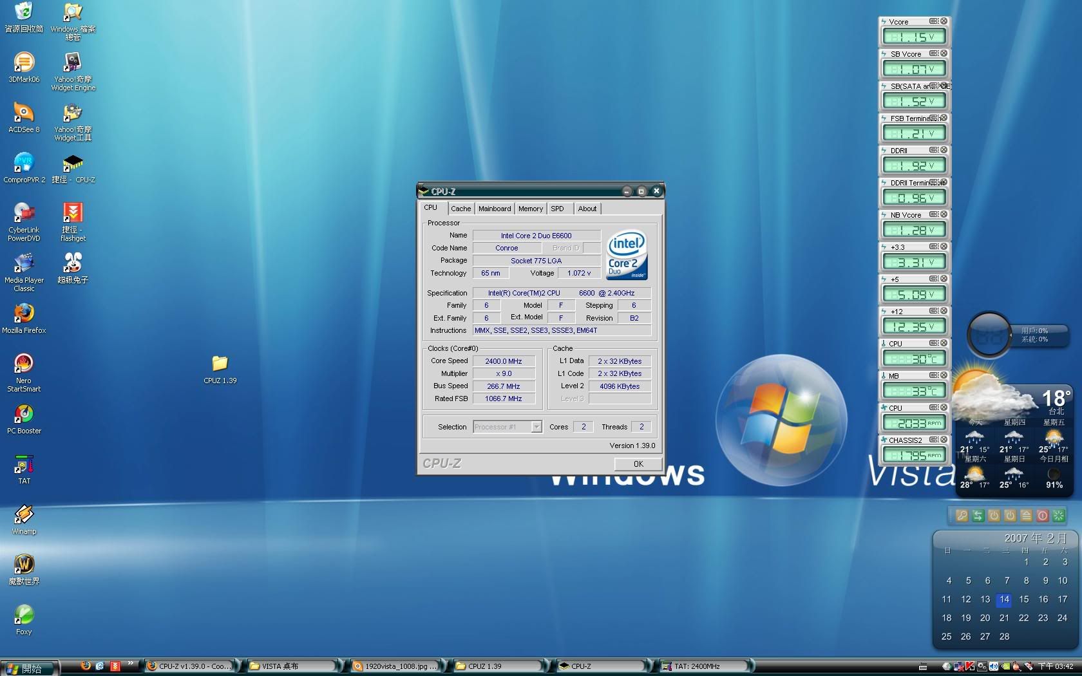Image resolution: width=1082 pixels, height=676 pixels.
Task: Close the Vcore voltage monitor widget
Action: pos(944,21)
